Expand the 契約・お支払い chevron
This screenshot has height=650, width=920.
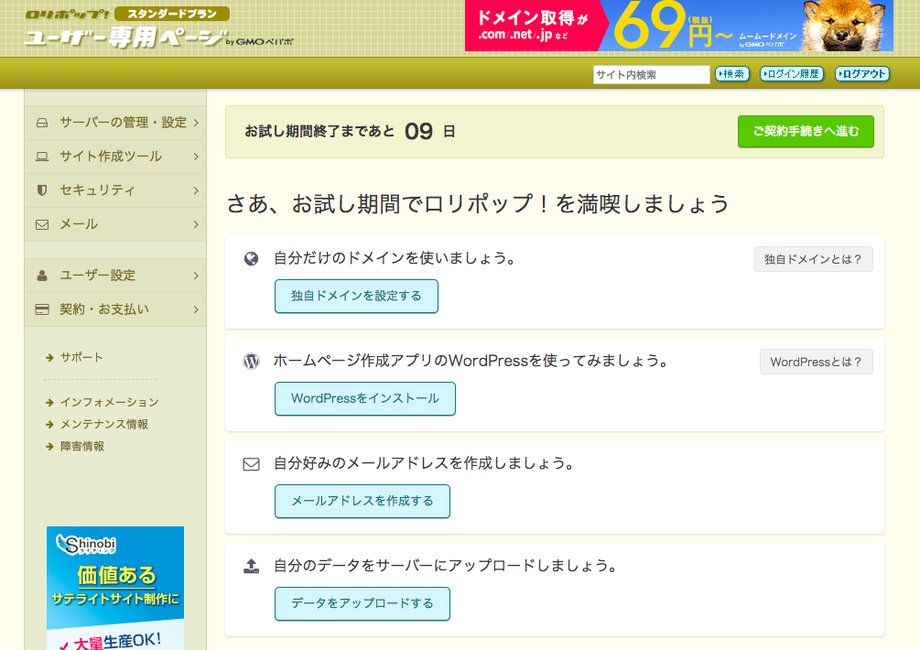(196, 309)
